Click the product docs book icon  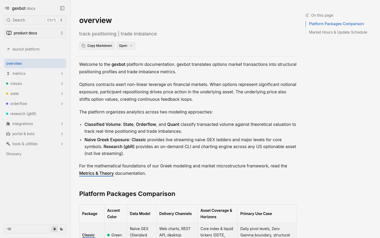[9, 33]
